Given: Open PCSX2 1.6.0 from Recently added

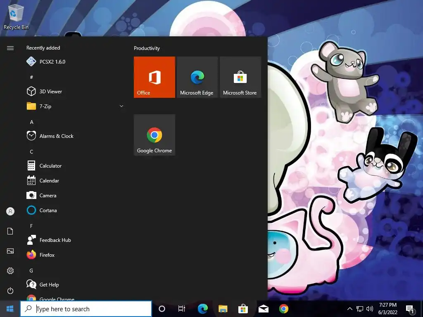Looking at the screenshot, I should (75, 62).
